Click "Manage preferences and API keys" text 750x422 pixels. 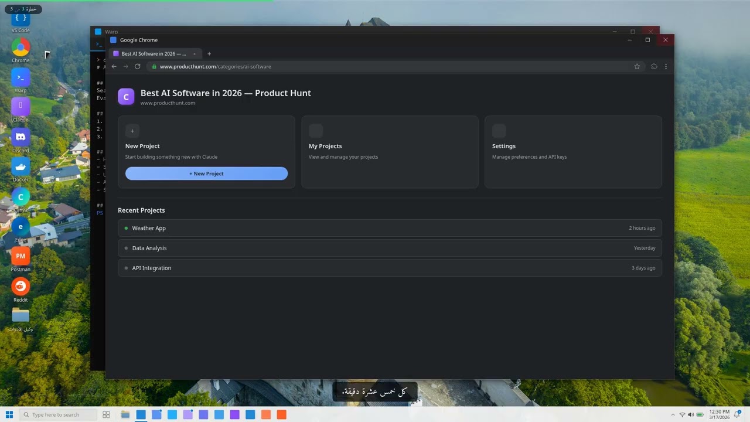pyautogui.click(x=529, y=157)
